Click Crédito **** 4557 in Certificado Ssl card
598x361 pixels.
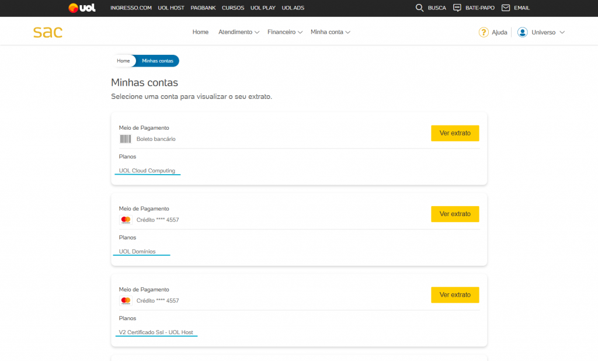click(158, 301)
